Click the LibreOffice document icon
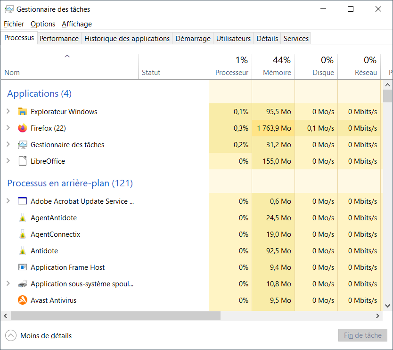The height and width of the screenshot is (350, 393). click(x=23, y=161)
